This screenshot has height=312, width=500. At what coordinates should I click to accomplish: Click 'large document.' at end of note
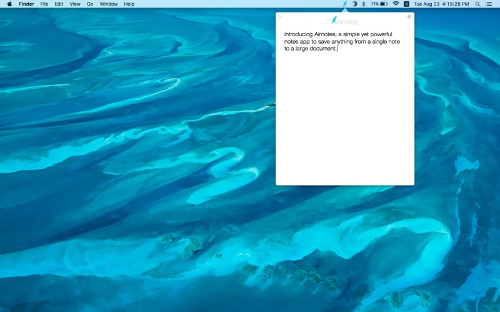pos(316,49)
